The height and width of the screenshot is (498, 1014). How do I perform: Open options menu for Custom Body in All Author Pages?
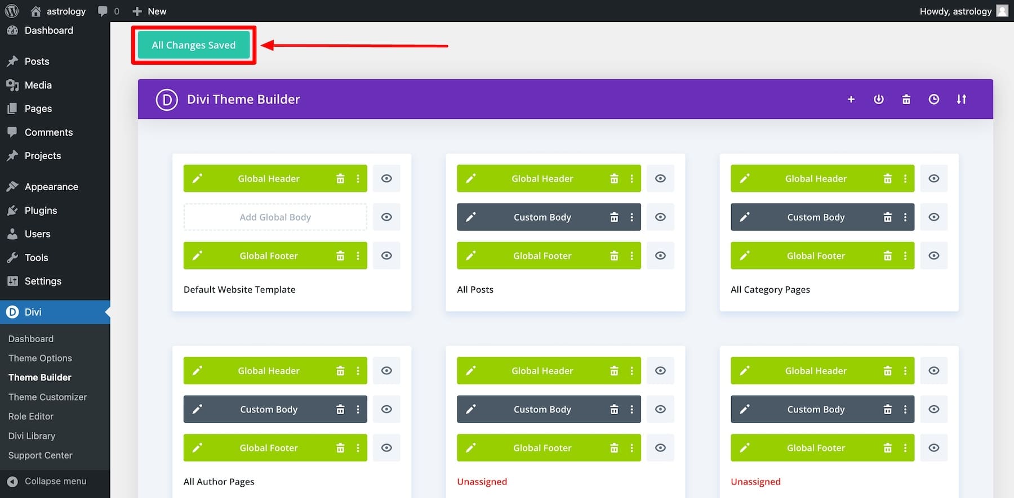358,410
